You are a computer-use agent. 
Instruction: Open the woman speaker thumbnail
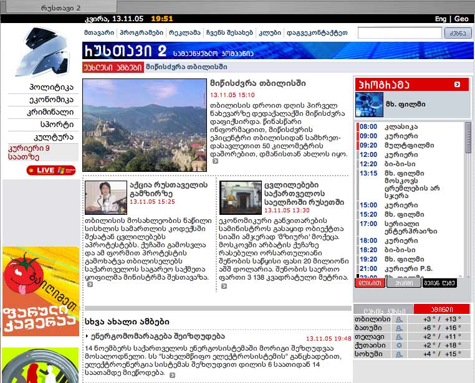click(x=106, y=197)
